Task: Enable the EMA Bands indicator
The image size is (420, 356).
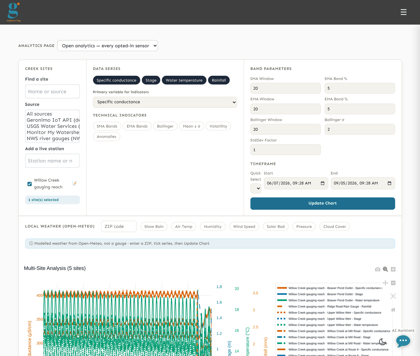Action: (x=137, y=126)
